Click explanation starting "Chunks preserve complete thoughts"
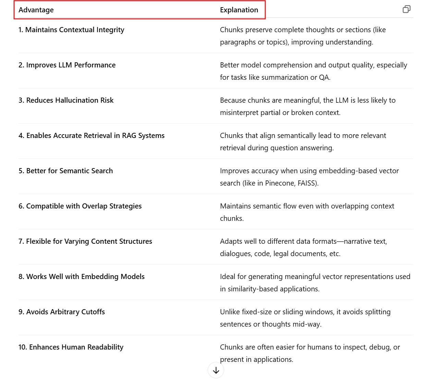 pos(303,36)
